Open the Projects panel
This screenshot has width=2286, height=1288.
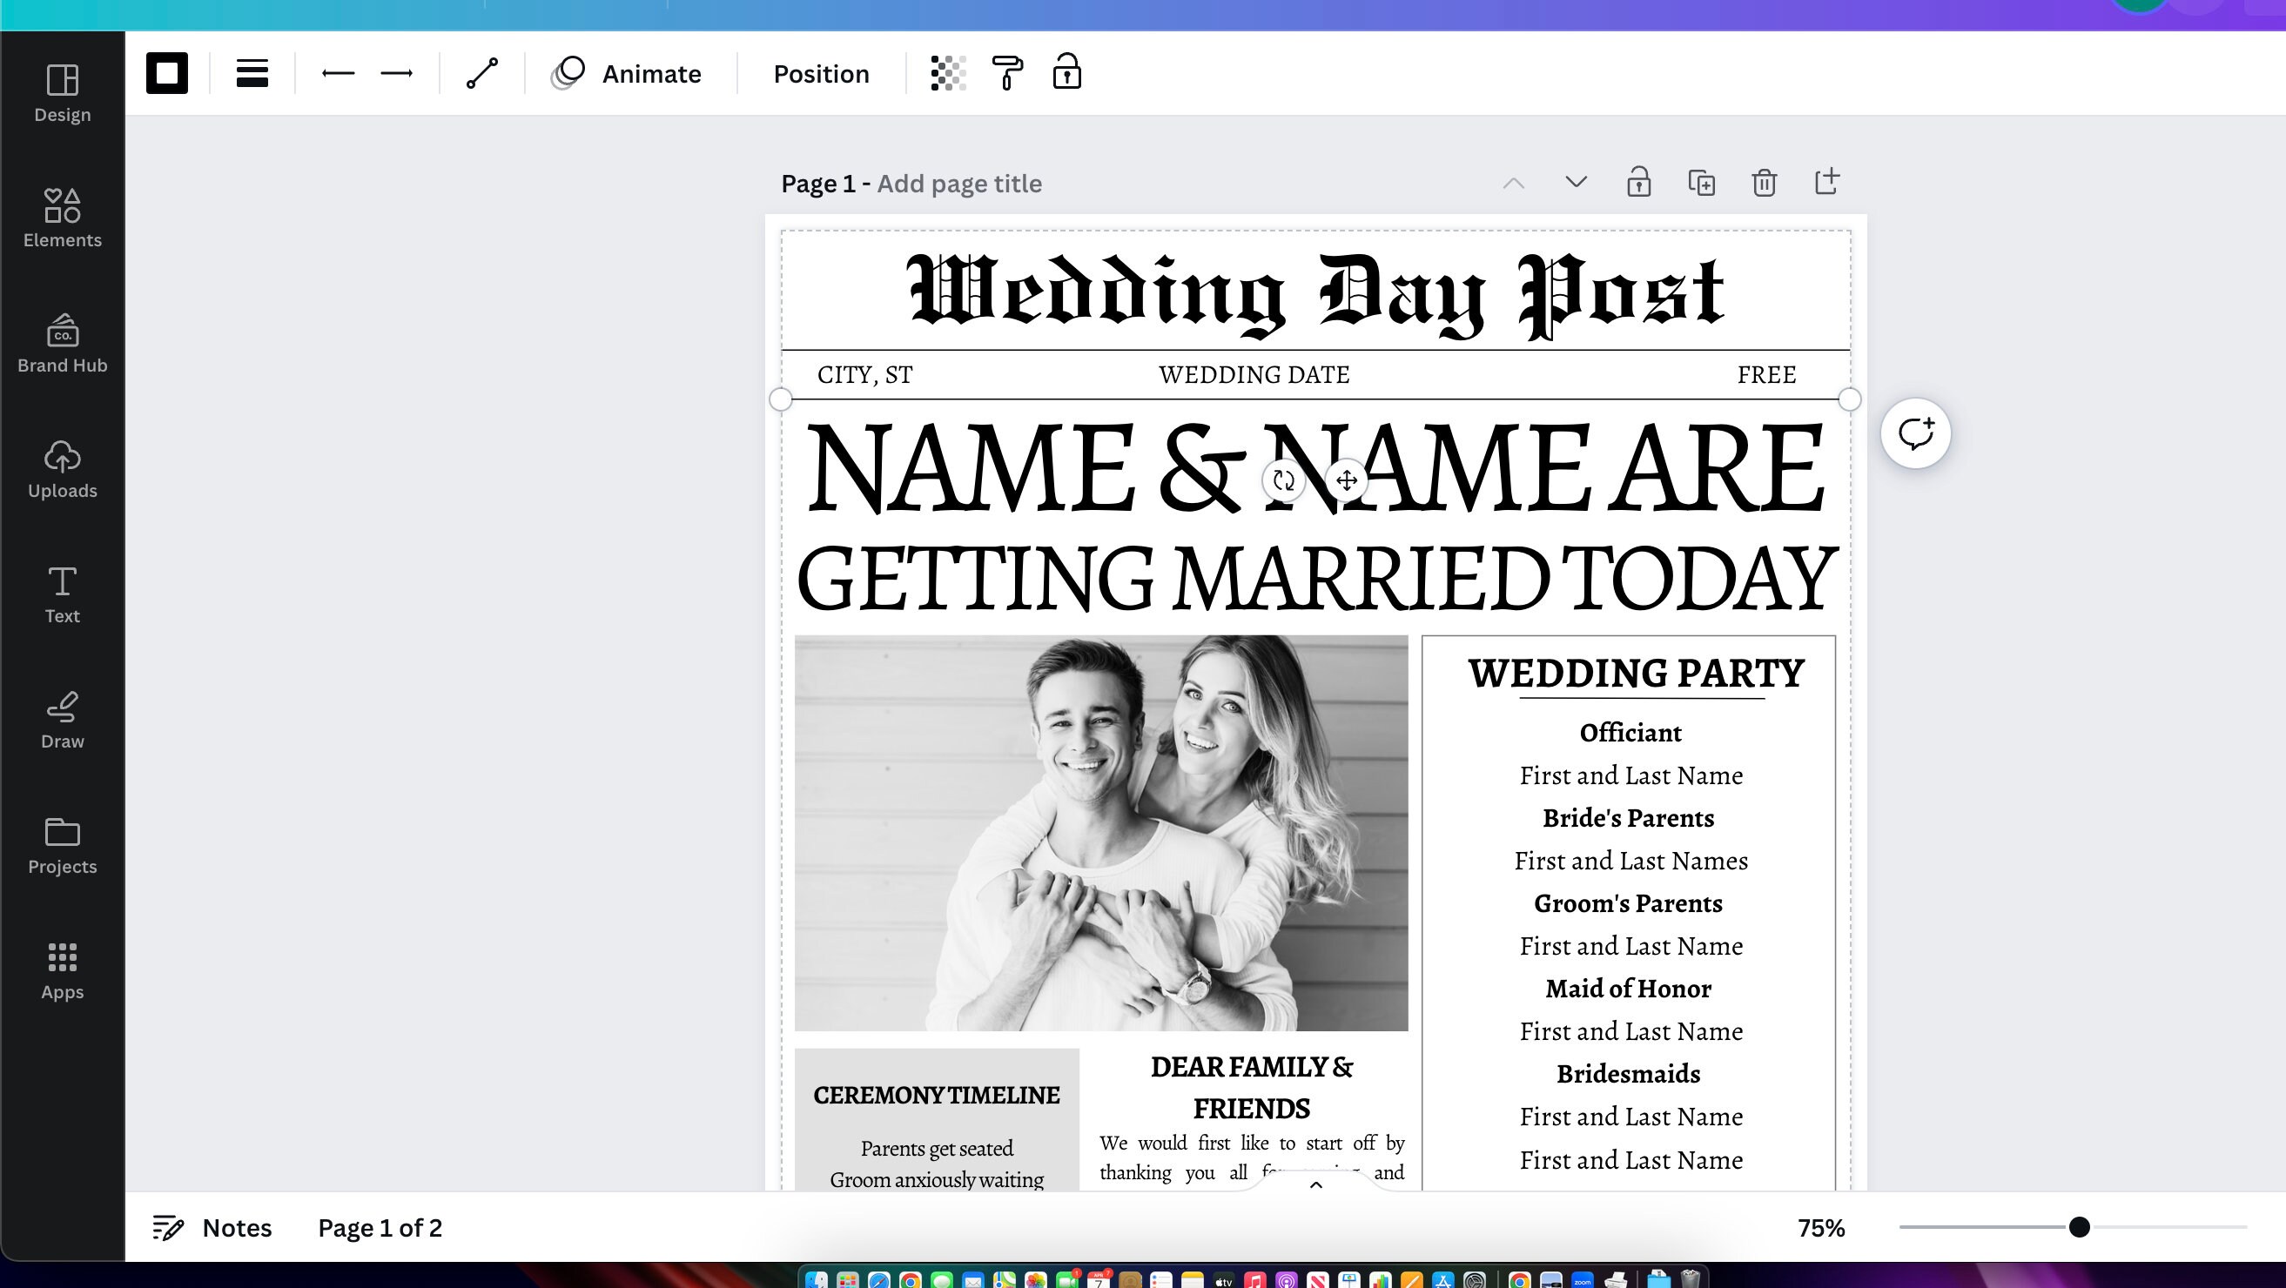pyautogui.click(x=61, y=843)
